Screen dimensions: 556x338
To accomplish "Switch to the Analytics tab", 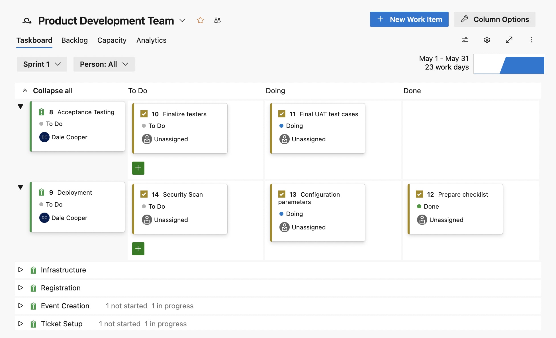I will click(x=151, y=40).
